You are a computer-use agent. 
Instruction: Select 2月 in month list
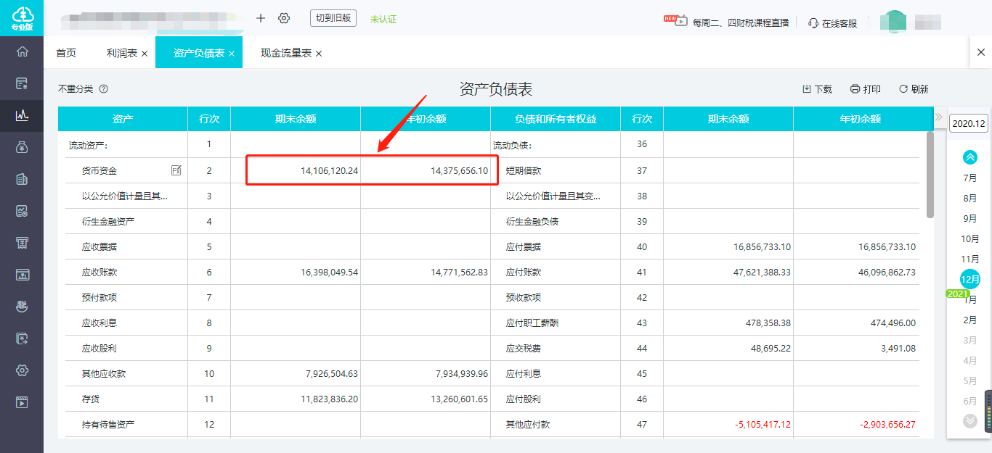pyautogui.click(x=970, y=320)
